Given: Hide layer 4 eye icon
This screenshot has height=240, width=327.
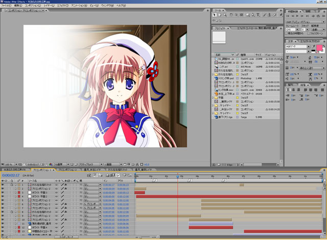Looking at the screenshot, I should coord(3,196).
